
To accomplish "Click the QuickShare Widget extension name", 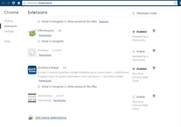I will pyautogui.click(x=48, y=68).
